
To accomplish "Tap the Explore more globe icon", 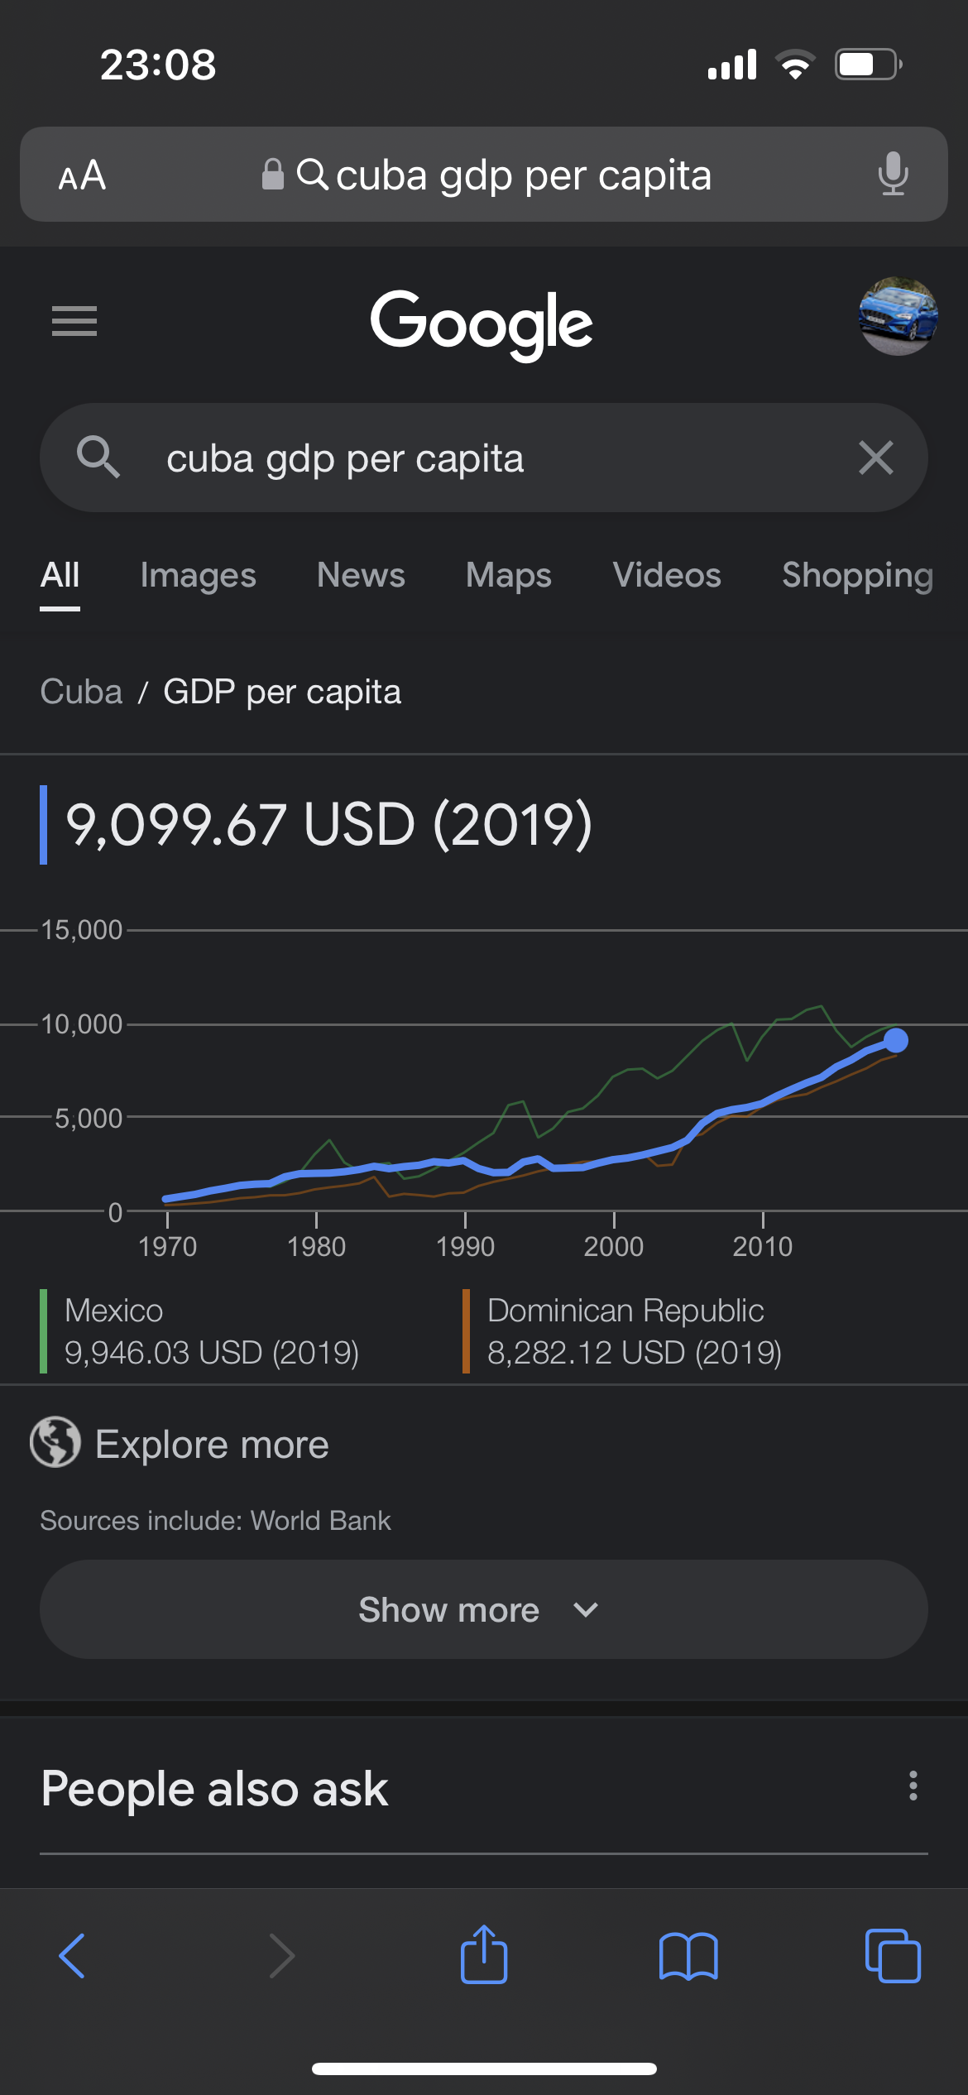I will 55,1442.
